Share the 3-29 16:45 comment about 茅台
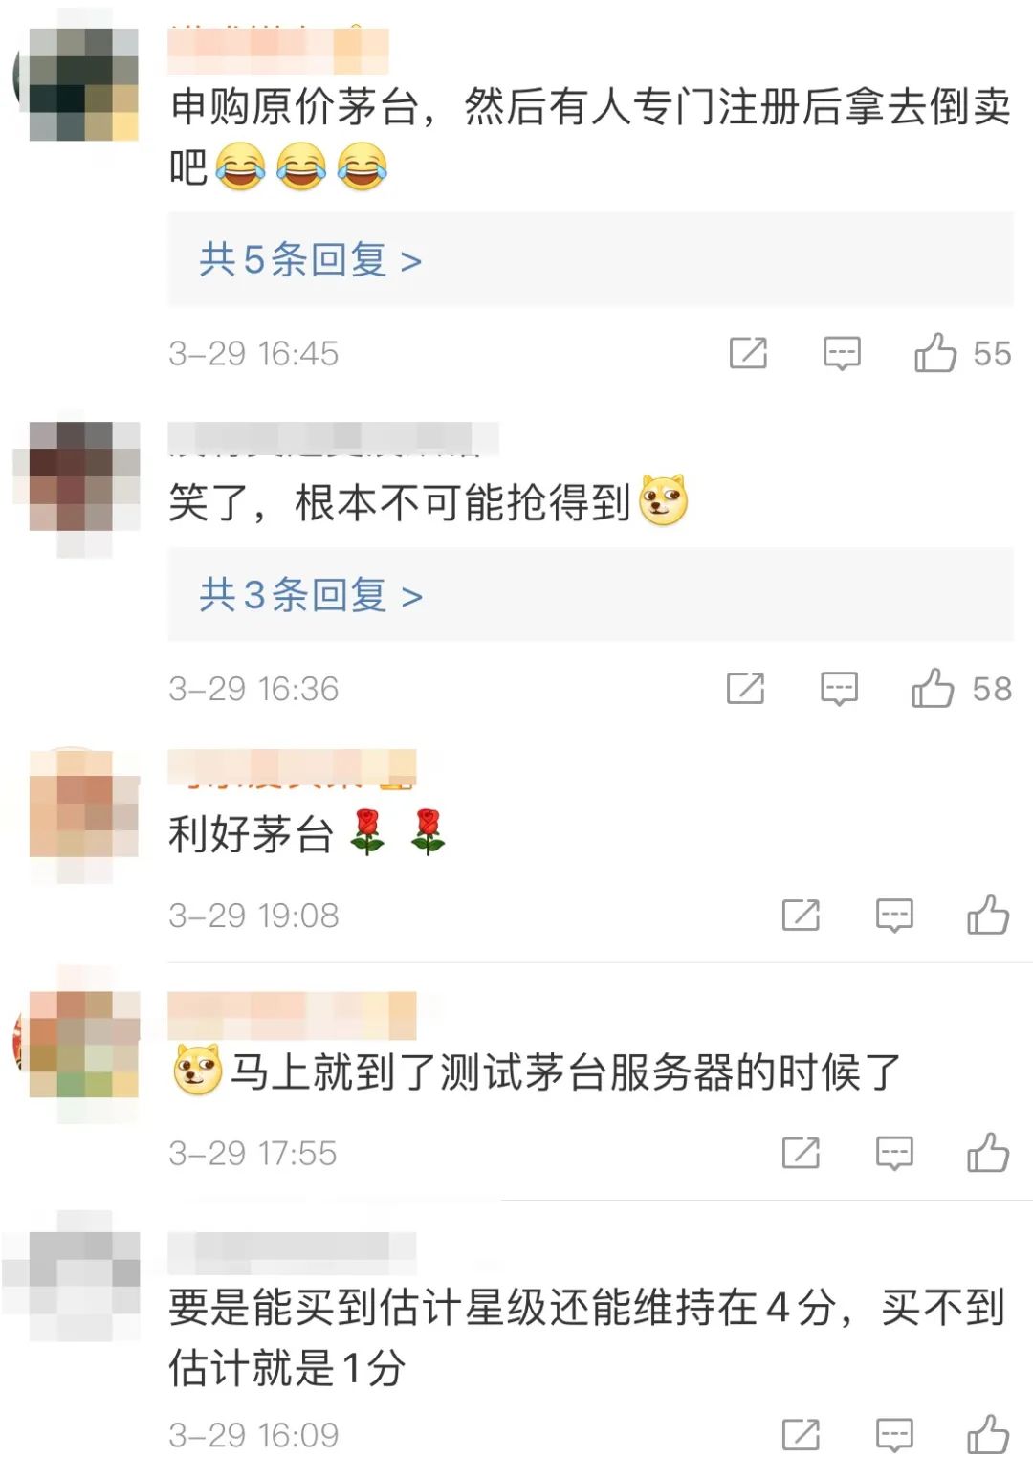1033x1479 pixels. pos(748,353)
